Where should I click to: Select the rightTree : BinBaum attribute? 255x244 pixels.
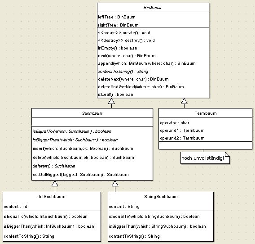(118, 25)
